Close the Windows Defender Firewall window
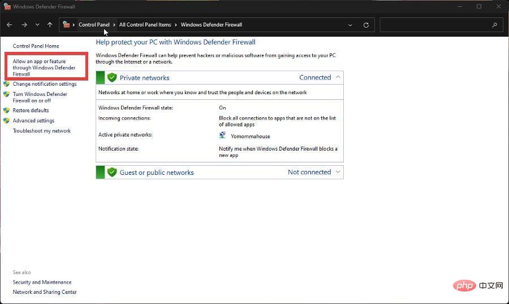The width and height of the screenshot is (509, 304). click(x=499, y=6)
